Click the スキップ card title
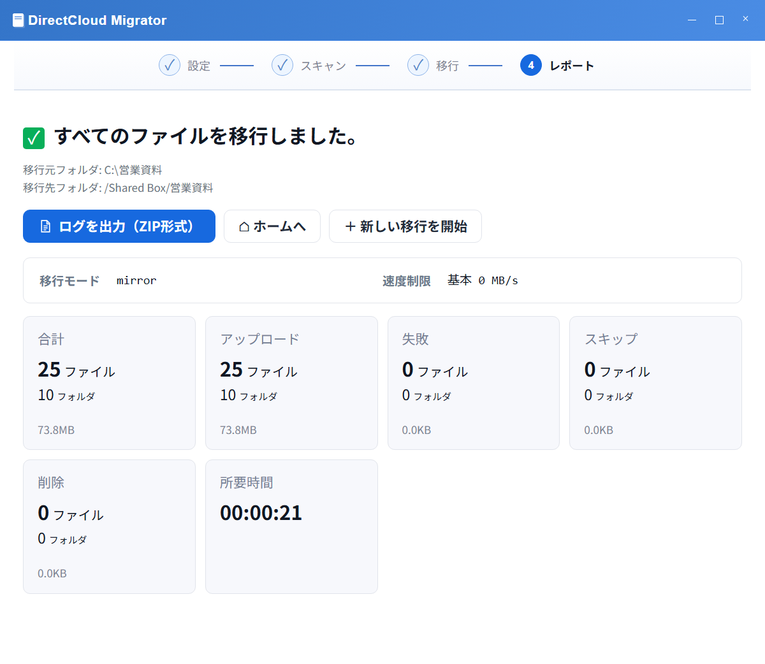The image size is (765, 664). pos(611,339)
